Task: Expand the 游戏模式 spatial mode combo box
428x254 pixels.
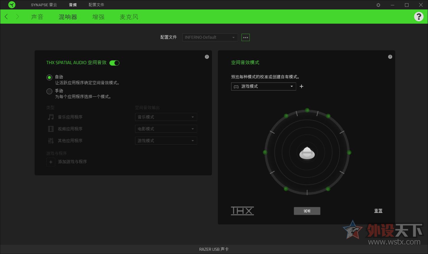Action: (x=264, y=86)
